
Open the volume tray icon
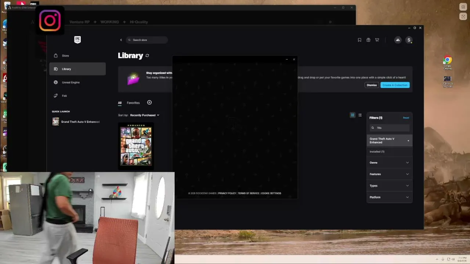(x=453, y=259)
